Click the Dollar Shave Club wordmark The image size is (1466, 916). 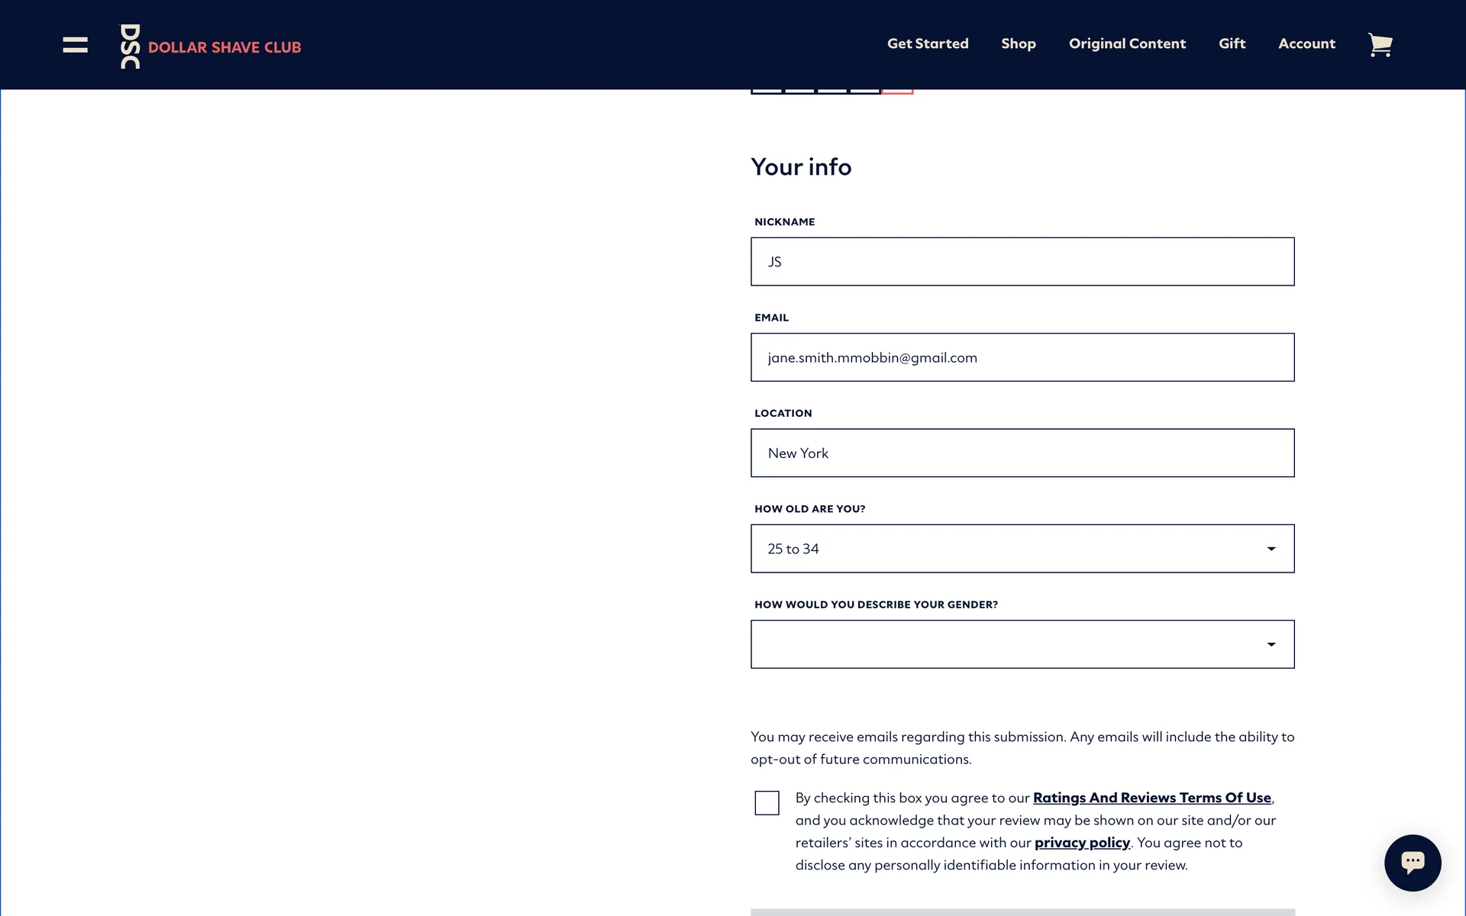pos(224,47)
